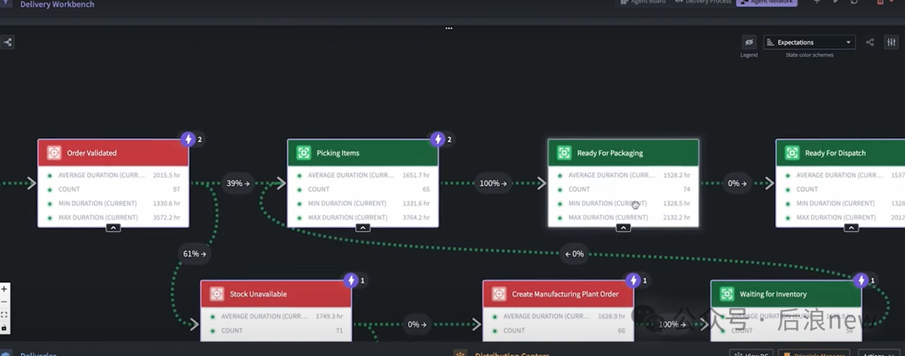Toggle the canvas lock control
The image size is (905, 356).
coord(5,328)
